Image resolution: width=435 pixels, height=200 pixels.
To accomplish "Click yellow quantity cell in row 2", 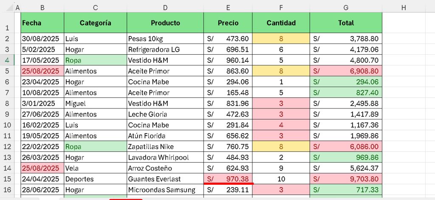I will tap(281, 39).
